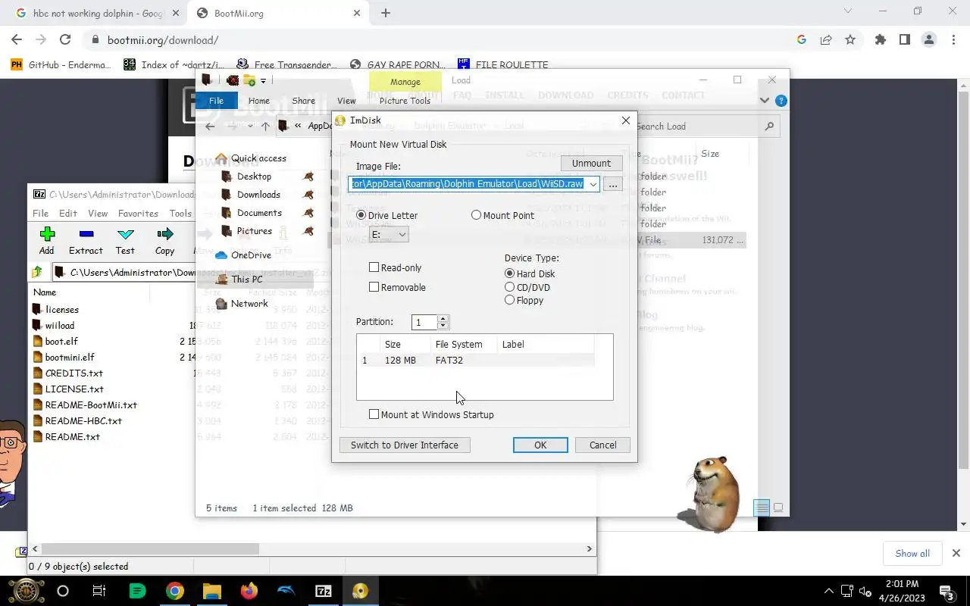Expand the Image File path dropdown

click(593, 184)
